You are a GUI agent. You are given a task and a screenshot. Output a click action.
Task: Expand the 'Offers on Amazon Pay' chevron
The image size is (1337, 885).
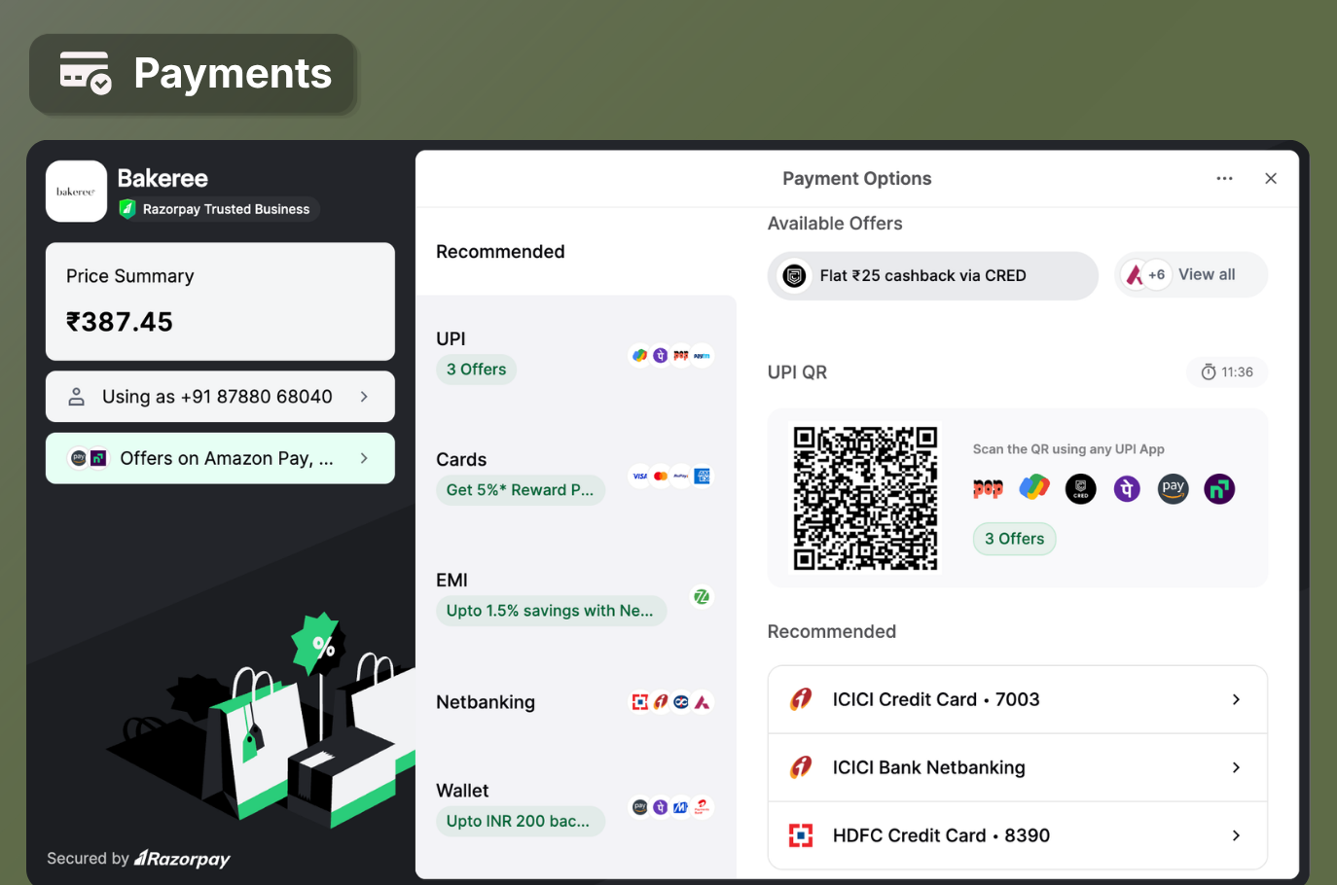click(364, 458)
